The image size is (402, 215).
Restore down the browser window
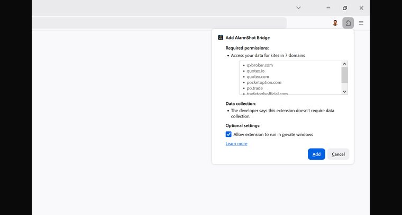point(345,8)
